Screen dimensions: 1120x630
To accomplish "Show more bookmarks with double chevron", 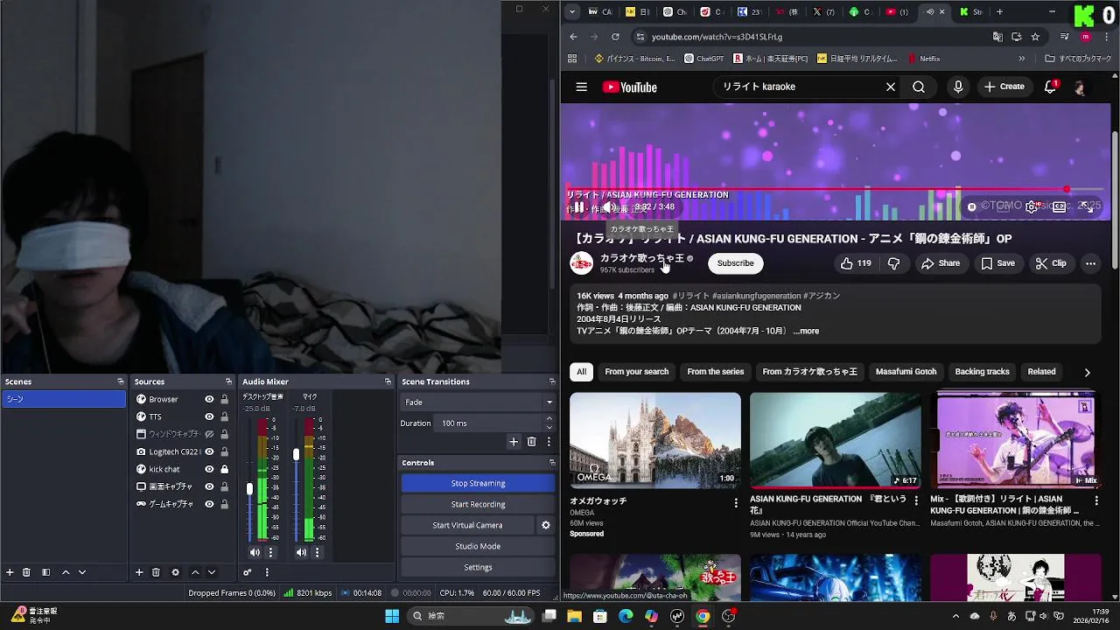I will tap(1021, 59).
